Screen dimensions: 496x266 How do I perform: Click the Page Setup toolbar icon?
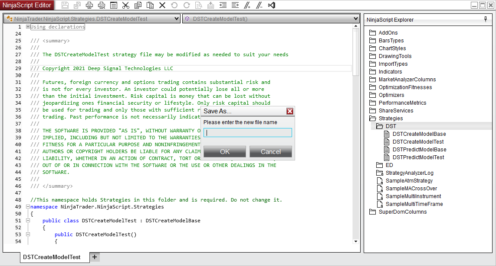click(x=114, y=5)
